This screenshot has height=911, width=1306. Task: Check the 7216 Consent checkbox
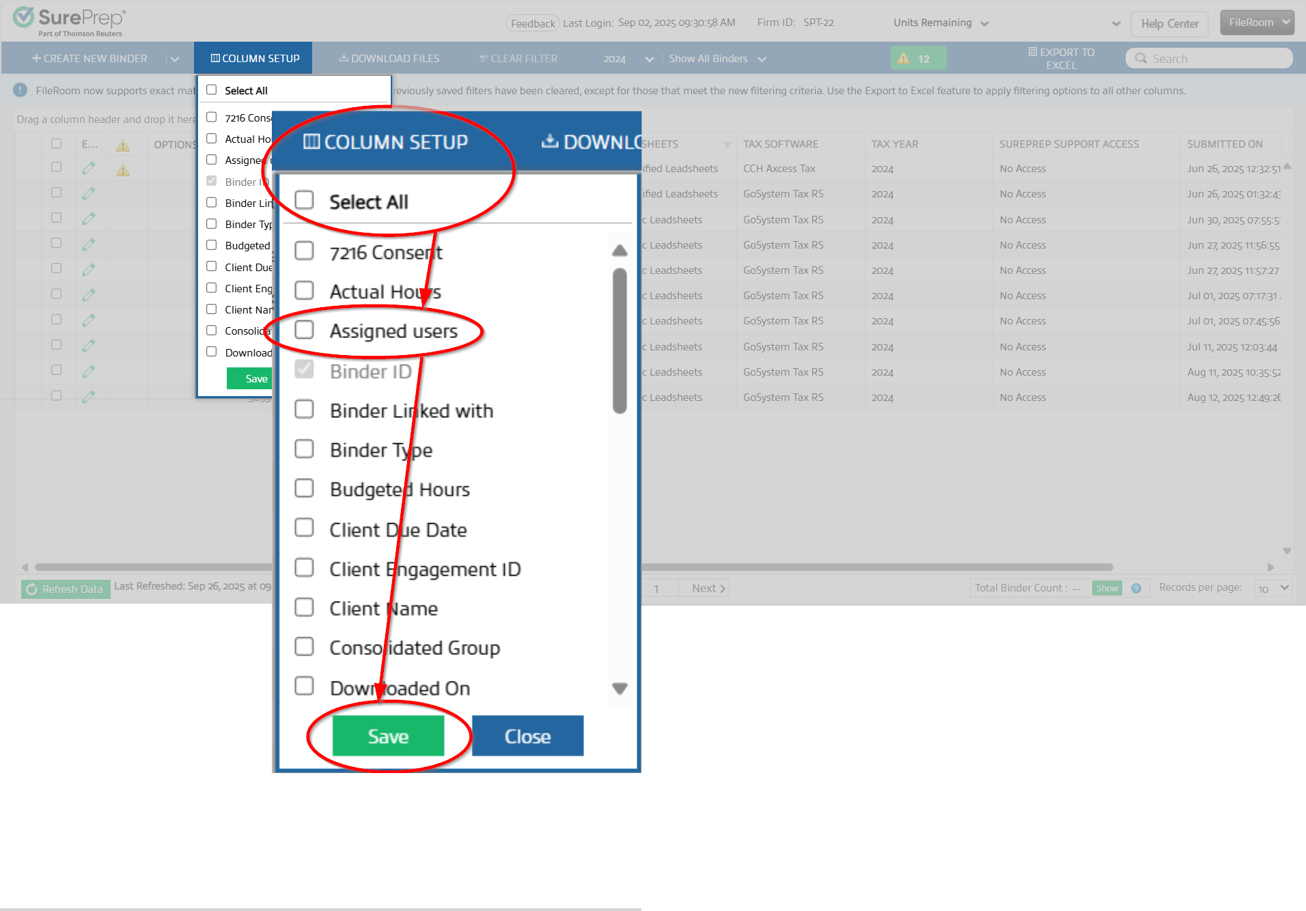tap(305, 250)
